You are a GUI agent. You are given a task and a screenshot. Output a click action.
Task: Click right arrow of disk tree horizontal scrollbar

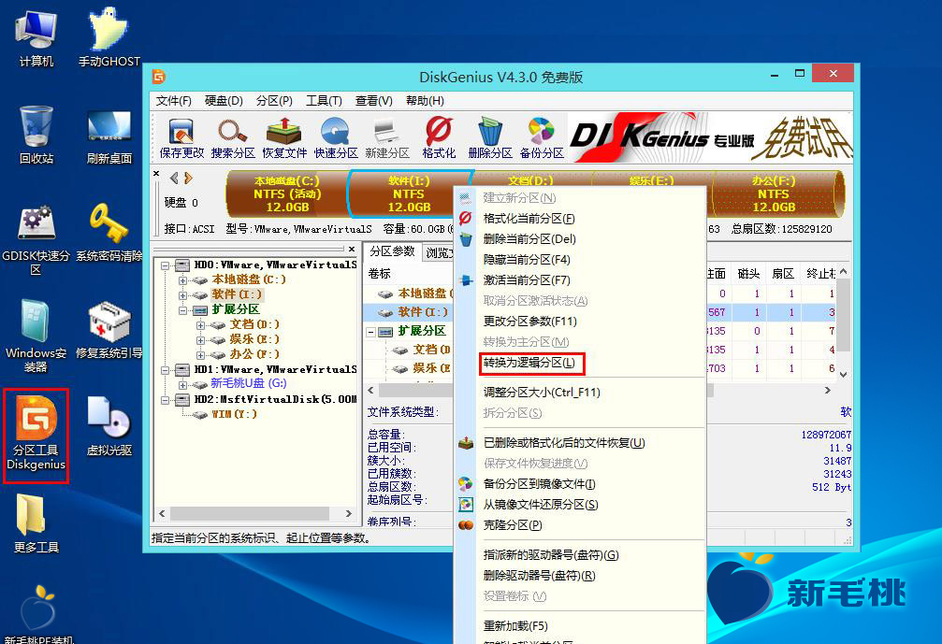[x=348, y=514]
